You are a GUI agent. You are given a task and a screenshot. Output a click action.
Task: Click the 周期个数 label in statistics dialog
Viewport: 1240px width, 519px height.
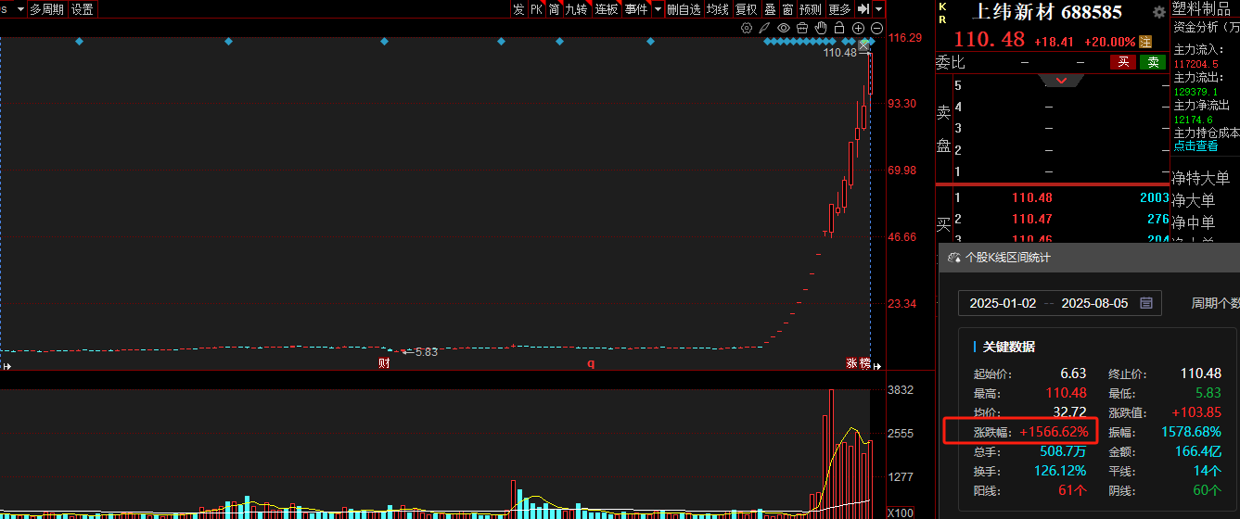1215,303
